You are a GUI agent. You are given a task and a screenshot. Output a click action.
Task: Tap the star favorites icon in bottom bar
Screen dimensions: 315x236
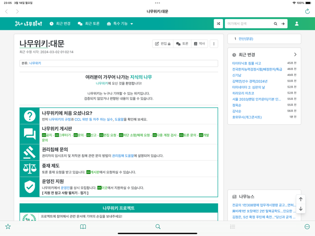(8, 227)
